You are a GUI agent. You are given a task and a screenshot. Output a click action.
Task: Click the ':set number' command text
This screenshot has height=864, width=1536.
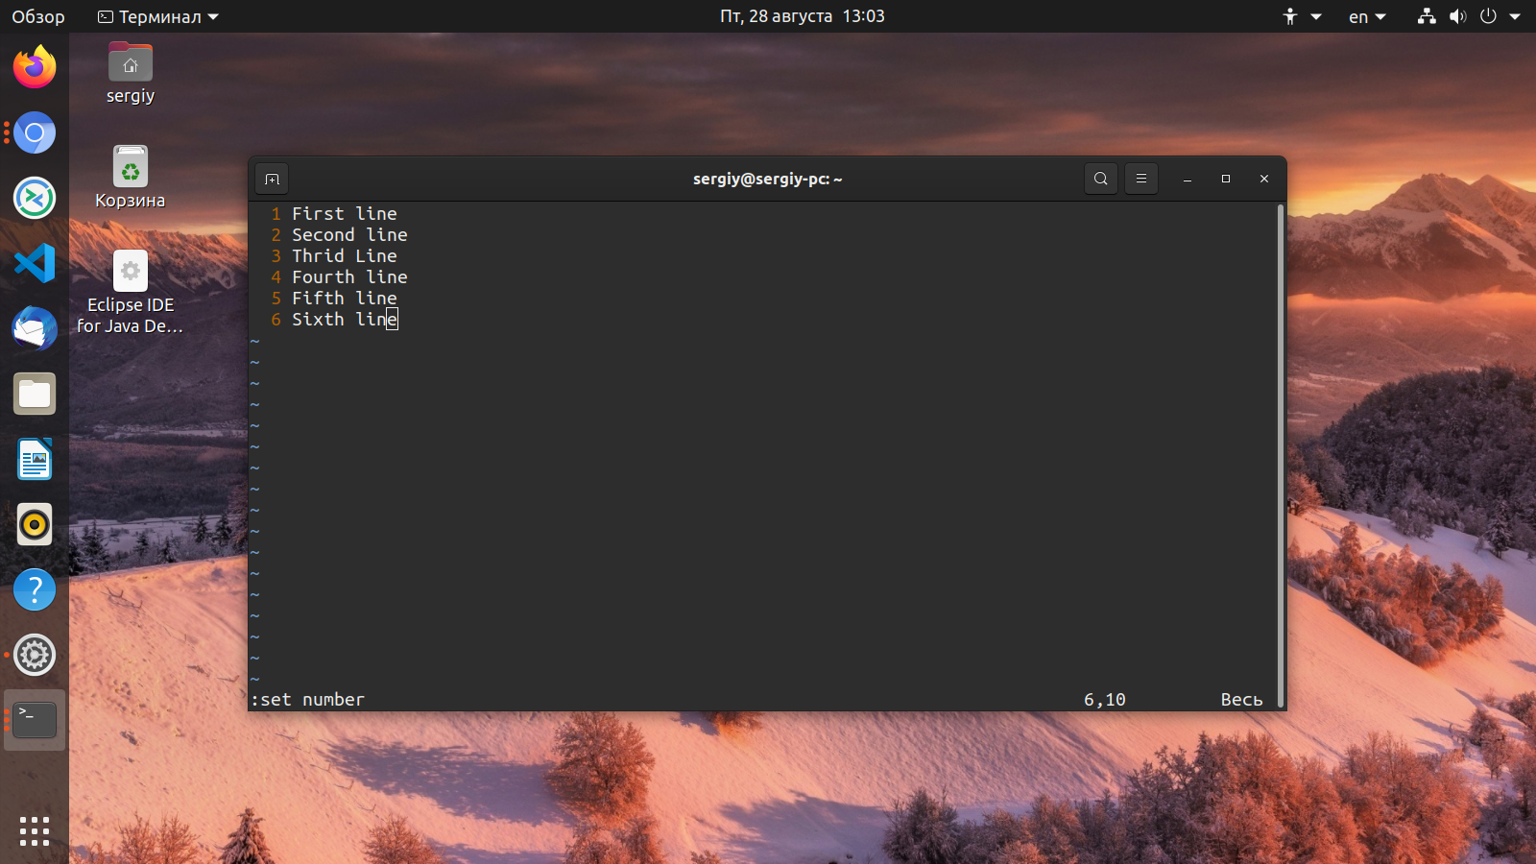[x=308, y=700]
